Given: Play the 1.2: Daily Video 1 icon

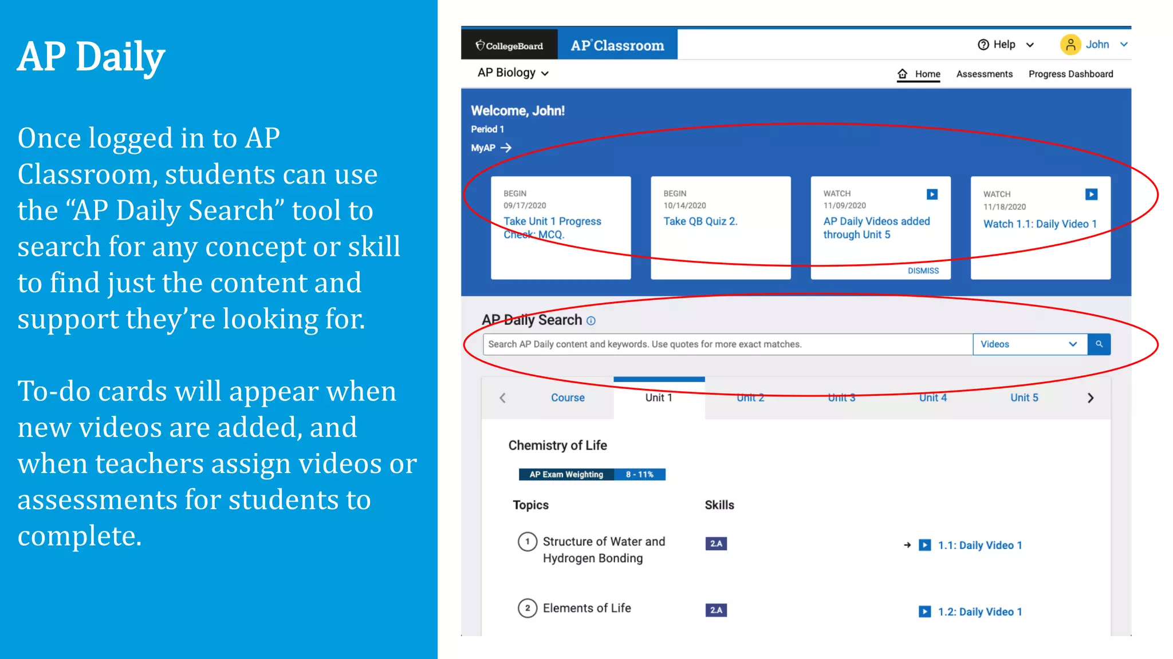Looking at the screenshot, I should coord(924,612).
